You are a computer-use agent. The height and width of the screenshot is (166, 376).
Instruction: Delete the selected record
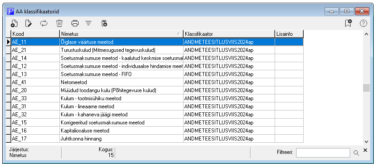pyautogui.click(x=59, y=23)
